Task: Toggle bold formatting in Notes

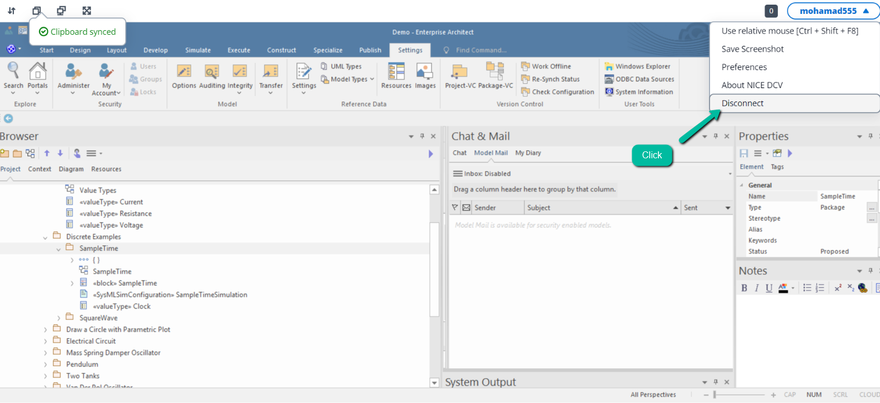Action: (744, 288)
